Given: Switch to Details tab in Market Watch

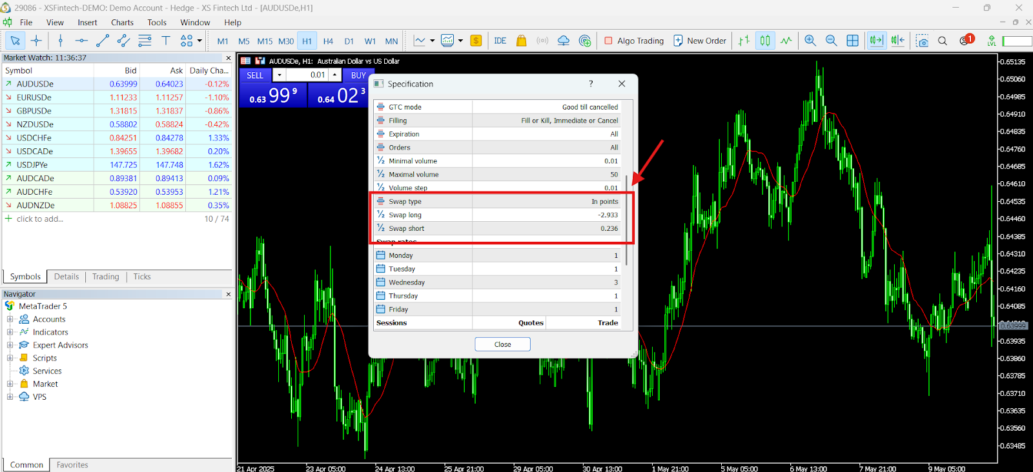Looking at the screenshot, I should 66,277.
